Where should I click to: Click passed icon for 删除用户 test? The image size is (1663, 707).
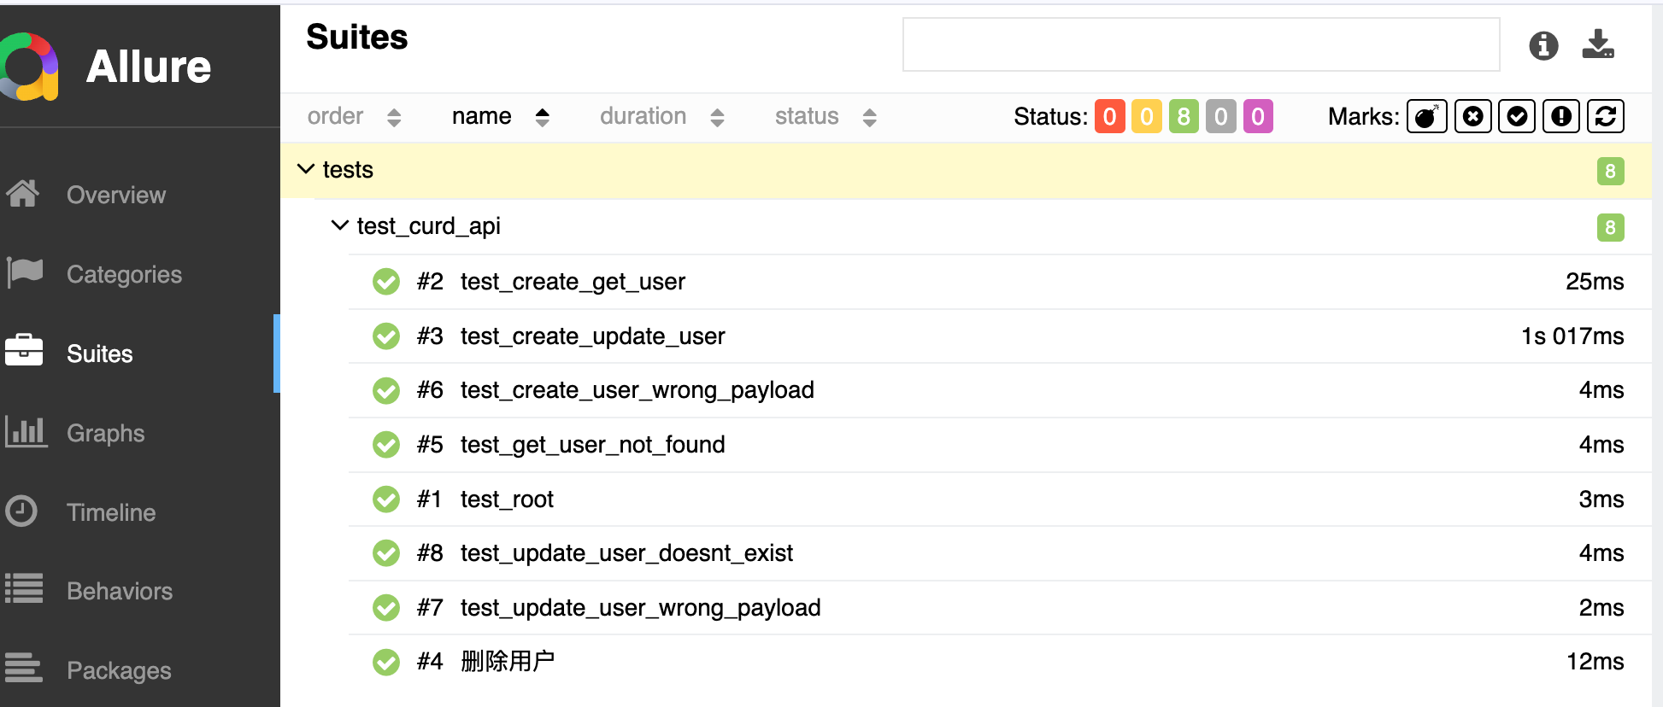pyautogui.click(x=386, y=662)
